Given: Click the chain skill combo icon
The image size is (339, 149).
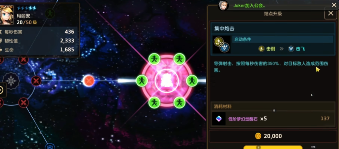Looking at the screenshot, I should tap(221, 44).
